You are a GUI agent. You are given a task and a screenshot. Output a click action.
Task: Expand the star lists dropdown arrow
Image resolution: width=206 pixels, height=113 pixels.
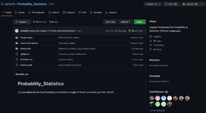point(202,4)
